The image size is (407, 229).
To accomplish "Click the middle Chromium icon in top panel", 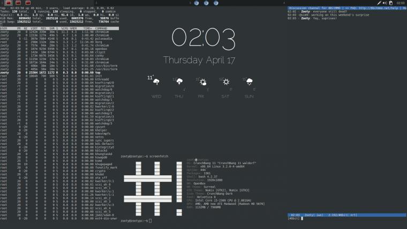I will coord(206,3).
